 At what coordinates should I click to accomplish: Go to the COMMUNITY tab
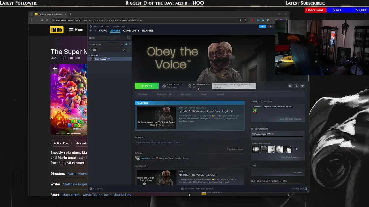tap(131, 30)
